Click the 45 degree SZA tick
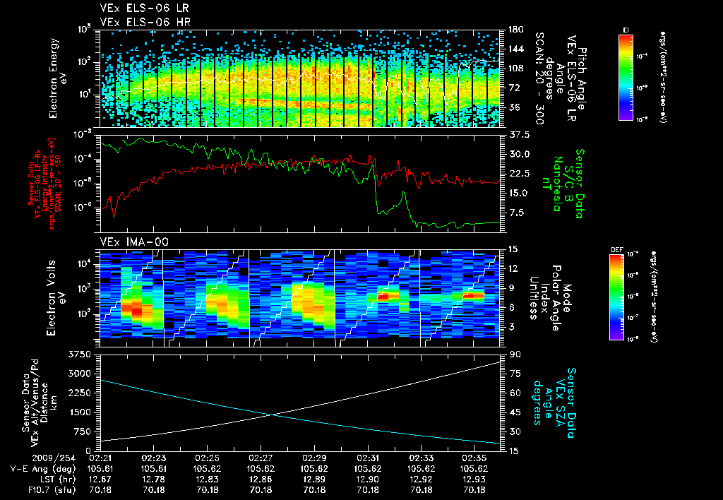The image size is (723, 500). (515, 412)
